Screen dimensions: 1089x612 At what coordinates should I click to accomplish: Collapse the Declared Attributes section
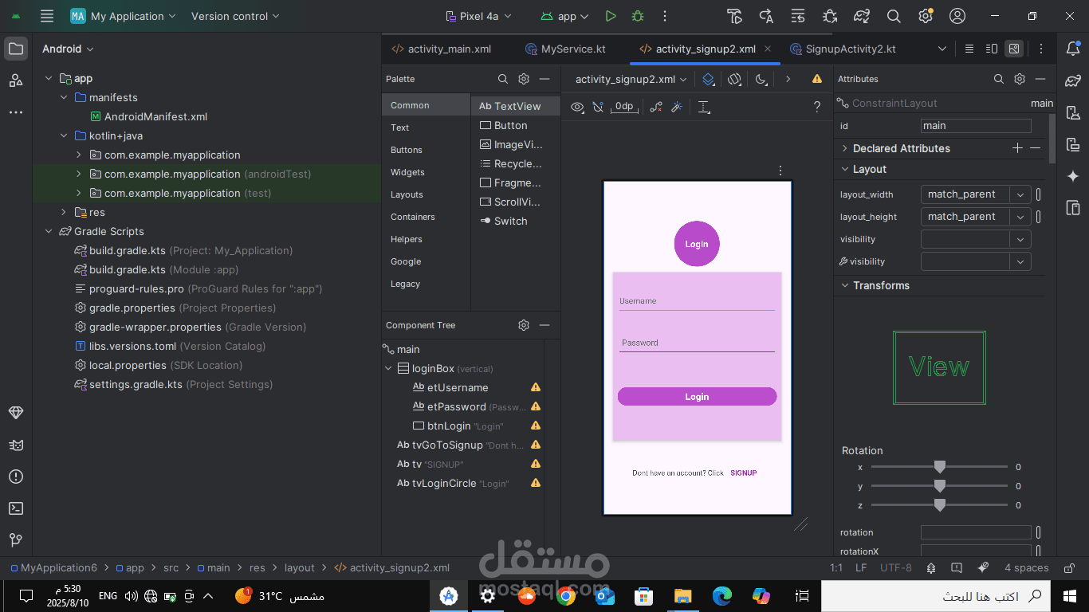(x=844, y=148)
